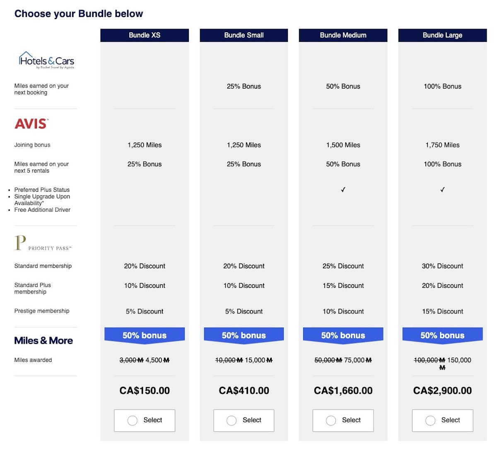Select the Bundle Small radio button

(232, 420)
